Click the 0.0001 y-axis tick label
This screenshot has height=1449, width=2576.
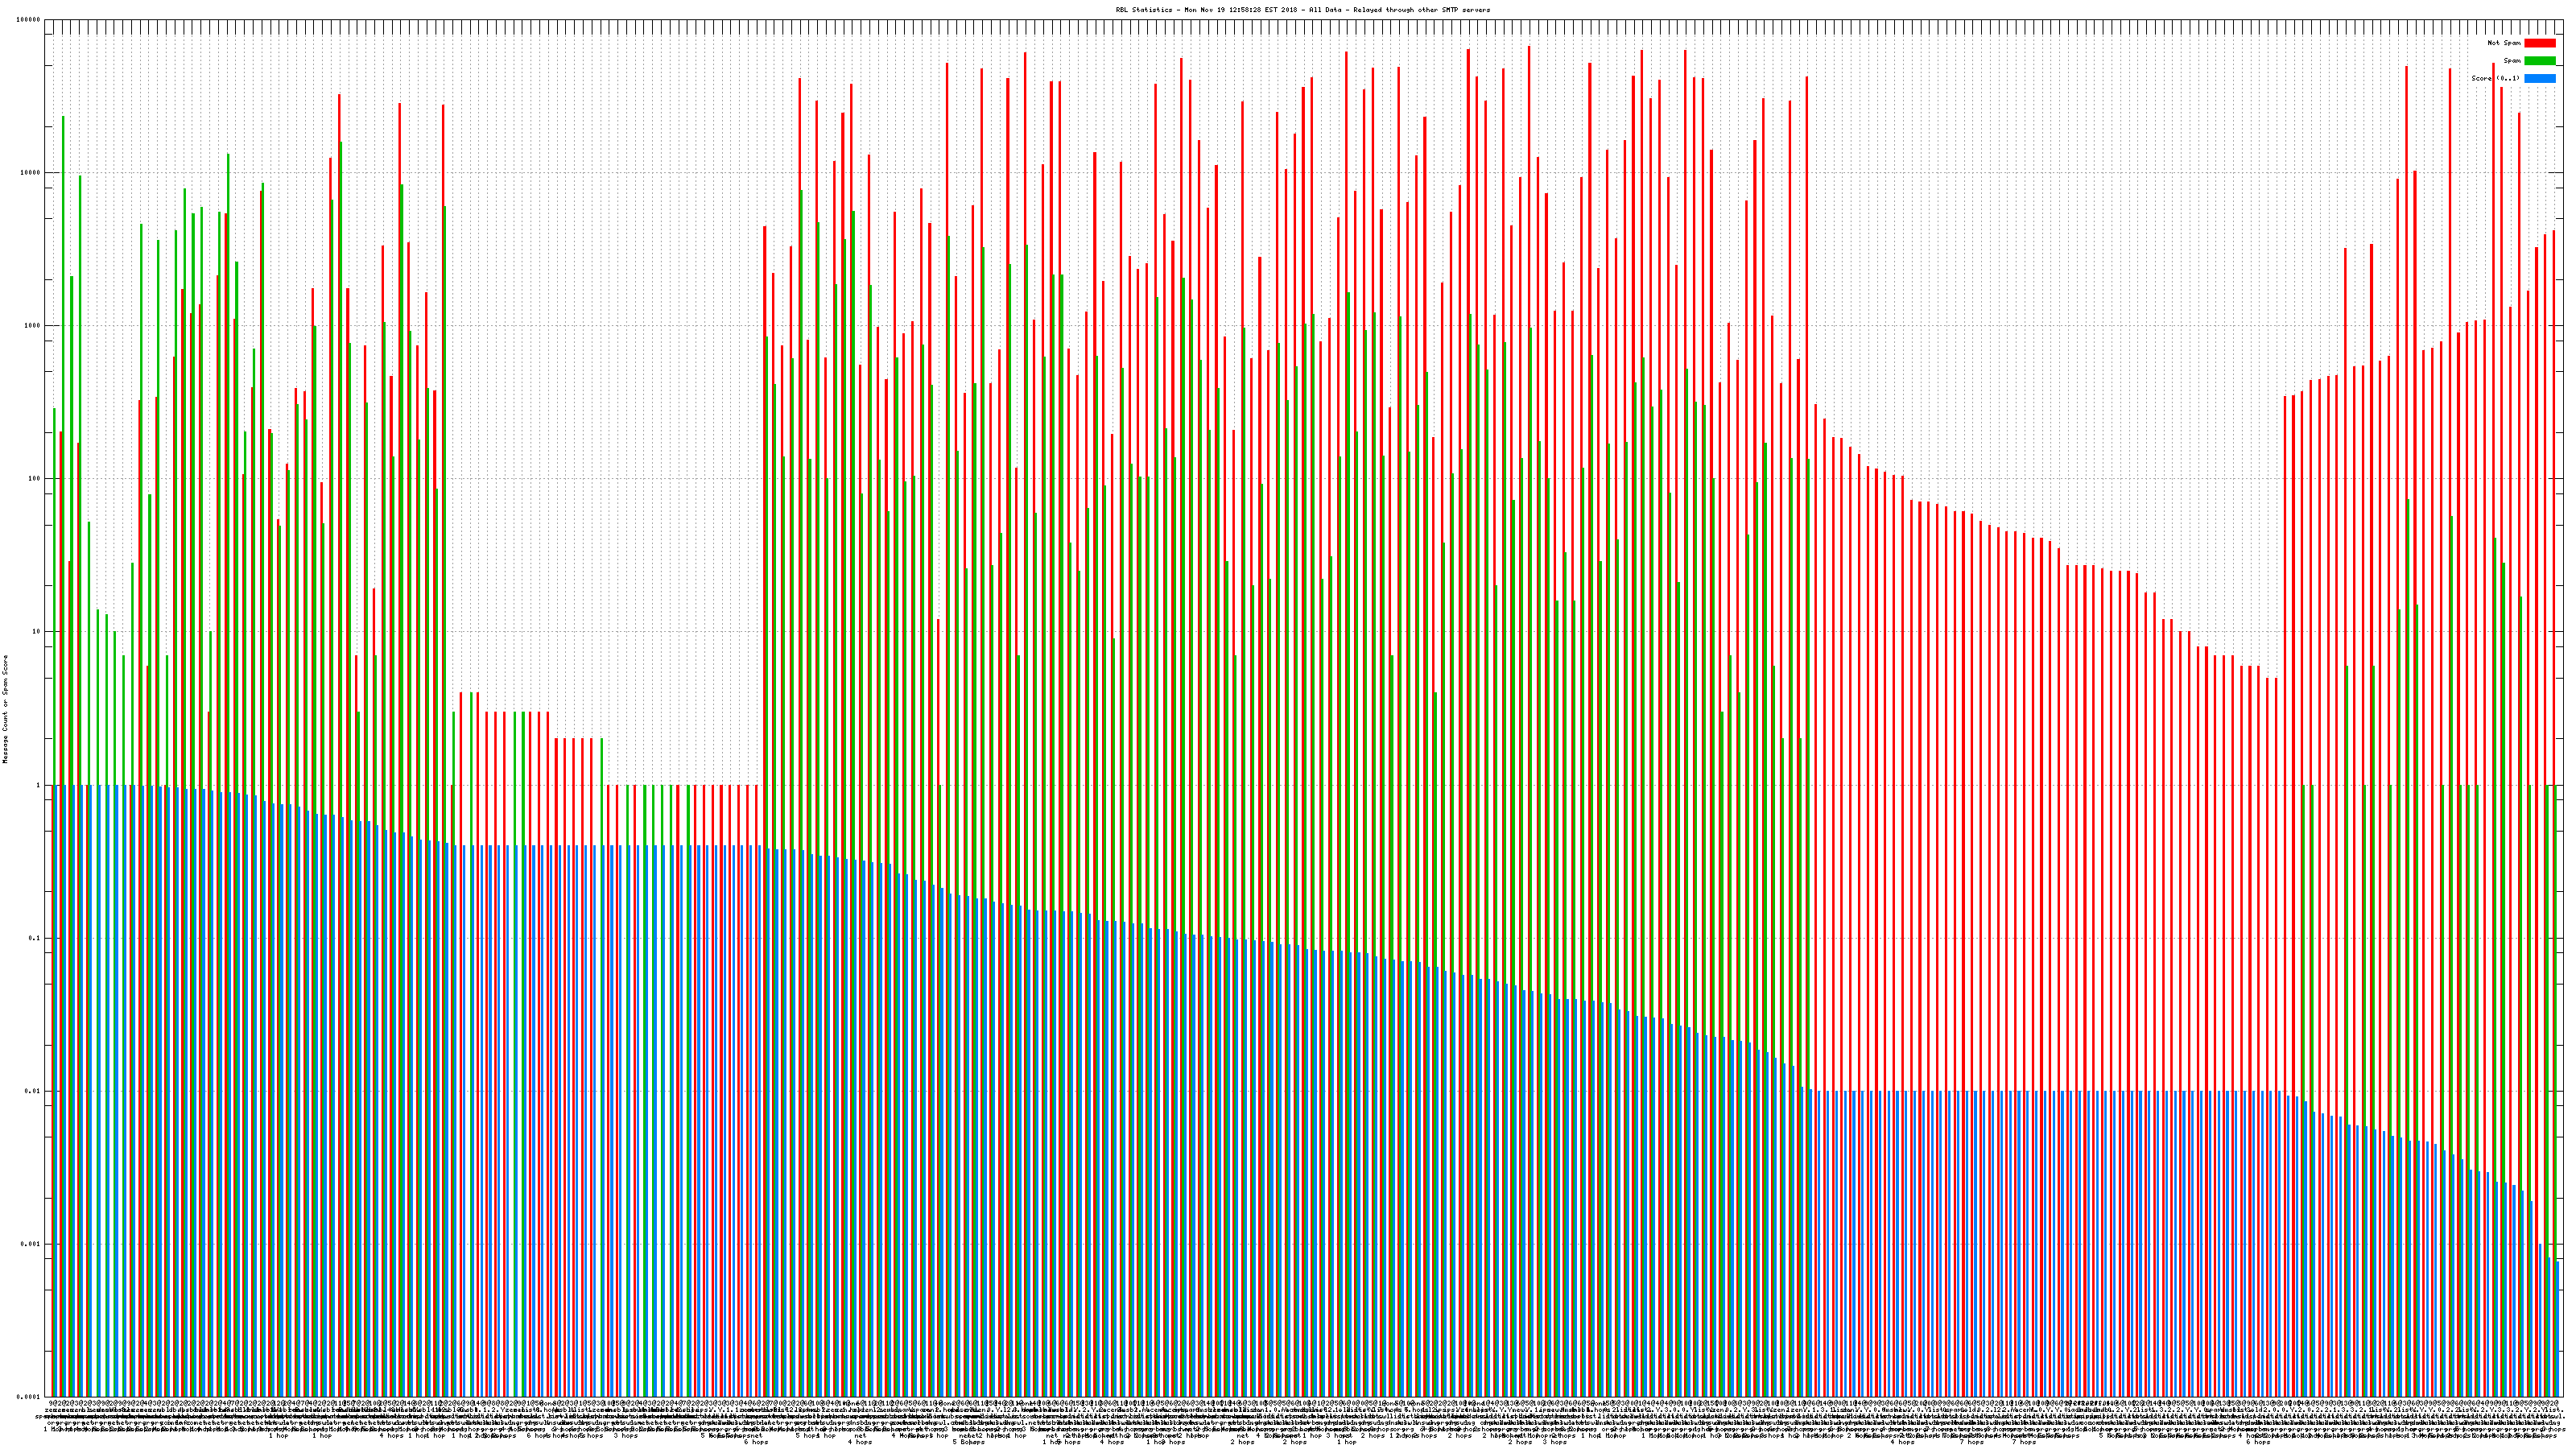tap(28, 1397)
